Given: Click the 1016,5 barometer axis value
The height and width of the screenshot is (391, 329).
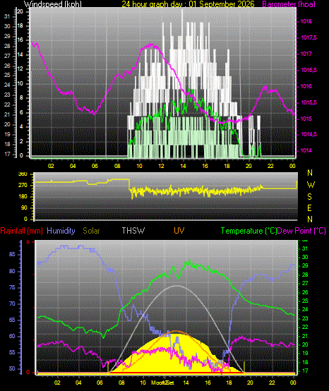Looking at the screenshot, I should point(309,70).
